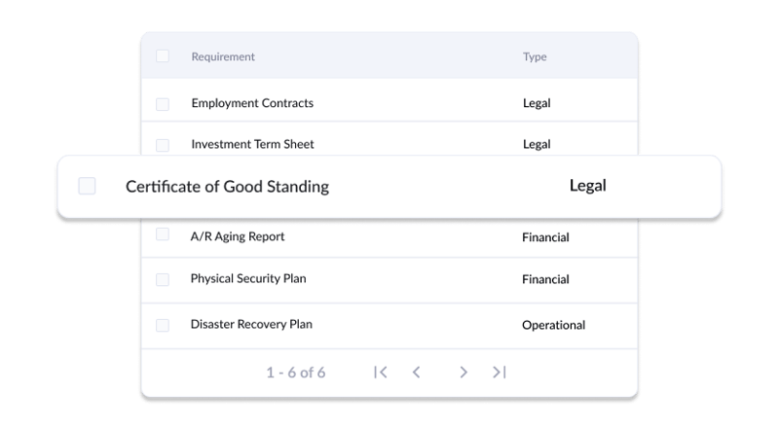Sort by the Requirement column header
Screen dimensions: 779x429
coord(223,56)
